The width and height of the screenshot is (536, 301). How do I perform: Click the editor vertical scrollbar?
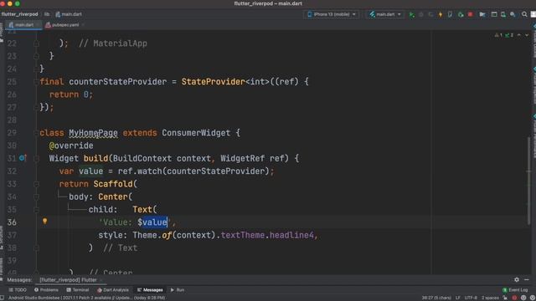pyautogui.click(x=529, y=180)
